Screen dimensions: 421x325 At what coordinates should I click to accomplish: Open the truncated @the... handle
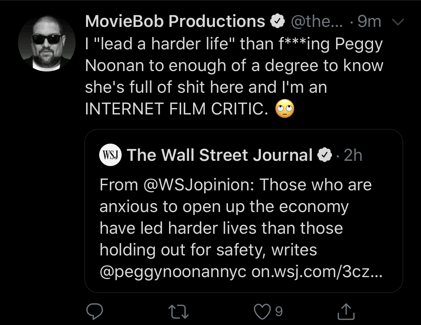tap(317, 21)
